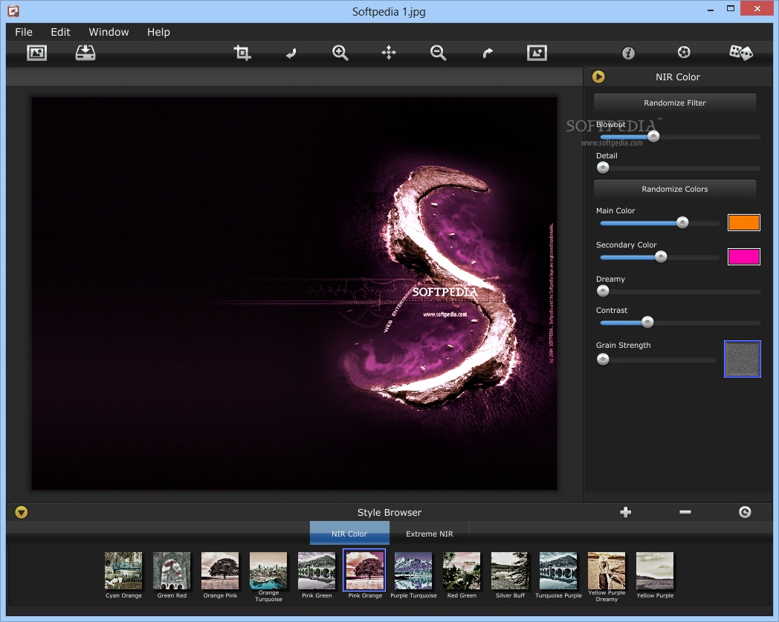Open the magenta Secondary Color swatch
The height and width of the screenshot is (622, 779).
(x=744, y=257)
